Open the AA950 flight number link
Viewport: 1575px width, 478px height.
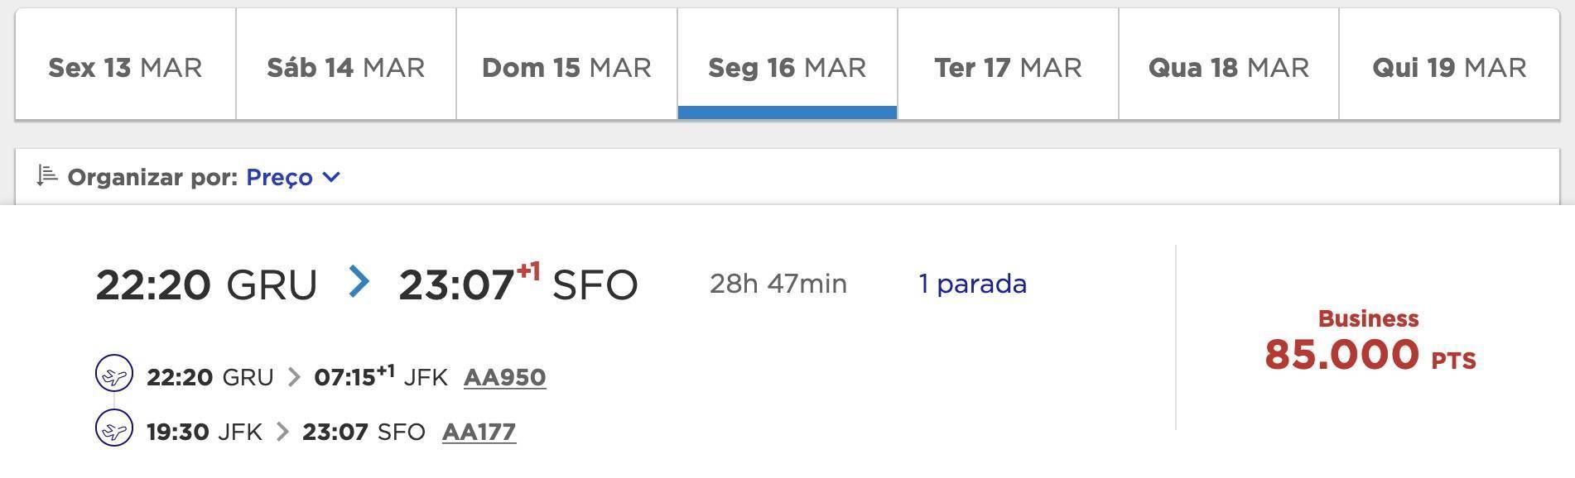pyautogui.click(x=504, y=378)
